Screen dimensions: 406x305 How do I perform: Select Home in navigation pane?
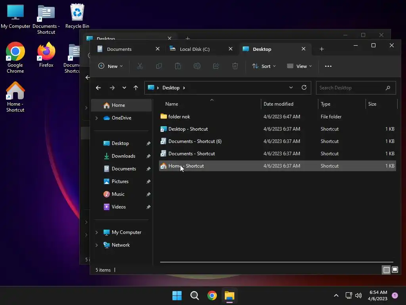point(121,105)
